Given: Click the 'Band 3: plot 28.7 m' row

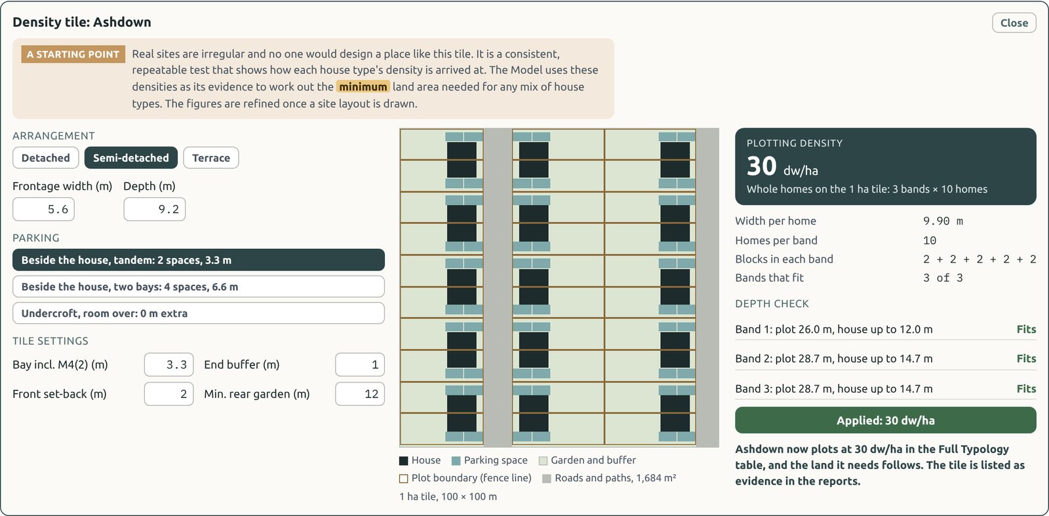Looking at the screenshot, I should point(886,389).
